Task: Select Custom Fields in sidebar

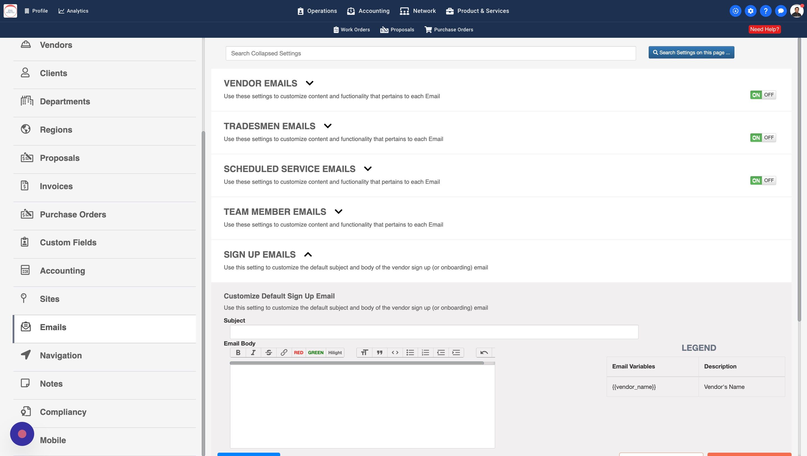Action: tap(68, 242)
